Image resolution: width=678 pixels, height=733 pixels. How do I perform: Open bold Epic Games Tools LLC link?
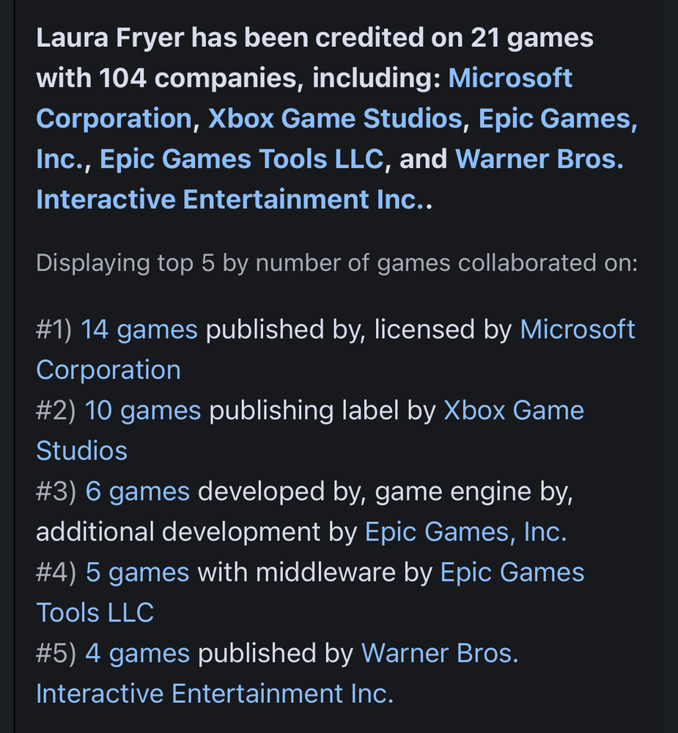click(241, 159)
